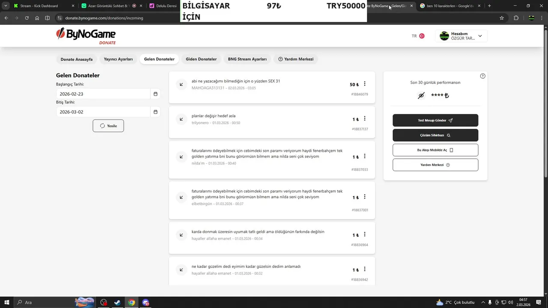Switch to the Stream - Kick Dashboard browser tab

coord(44,6)
